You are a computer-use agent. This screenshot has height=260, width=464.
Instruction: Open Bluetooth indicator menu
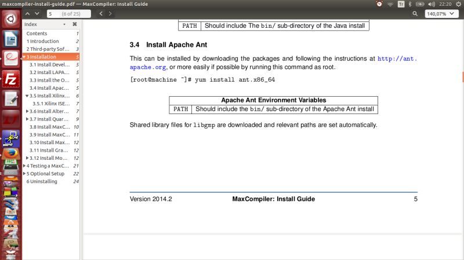point(410,4)
